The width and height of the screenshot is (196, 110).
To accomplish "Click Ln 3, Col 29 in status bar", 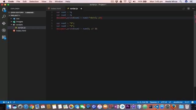I will click(142, 102).
